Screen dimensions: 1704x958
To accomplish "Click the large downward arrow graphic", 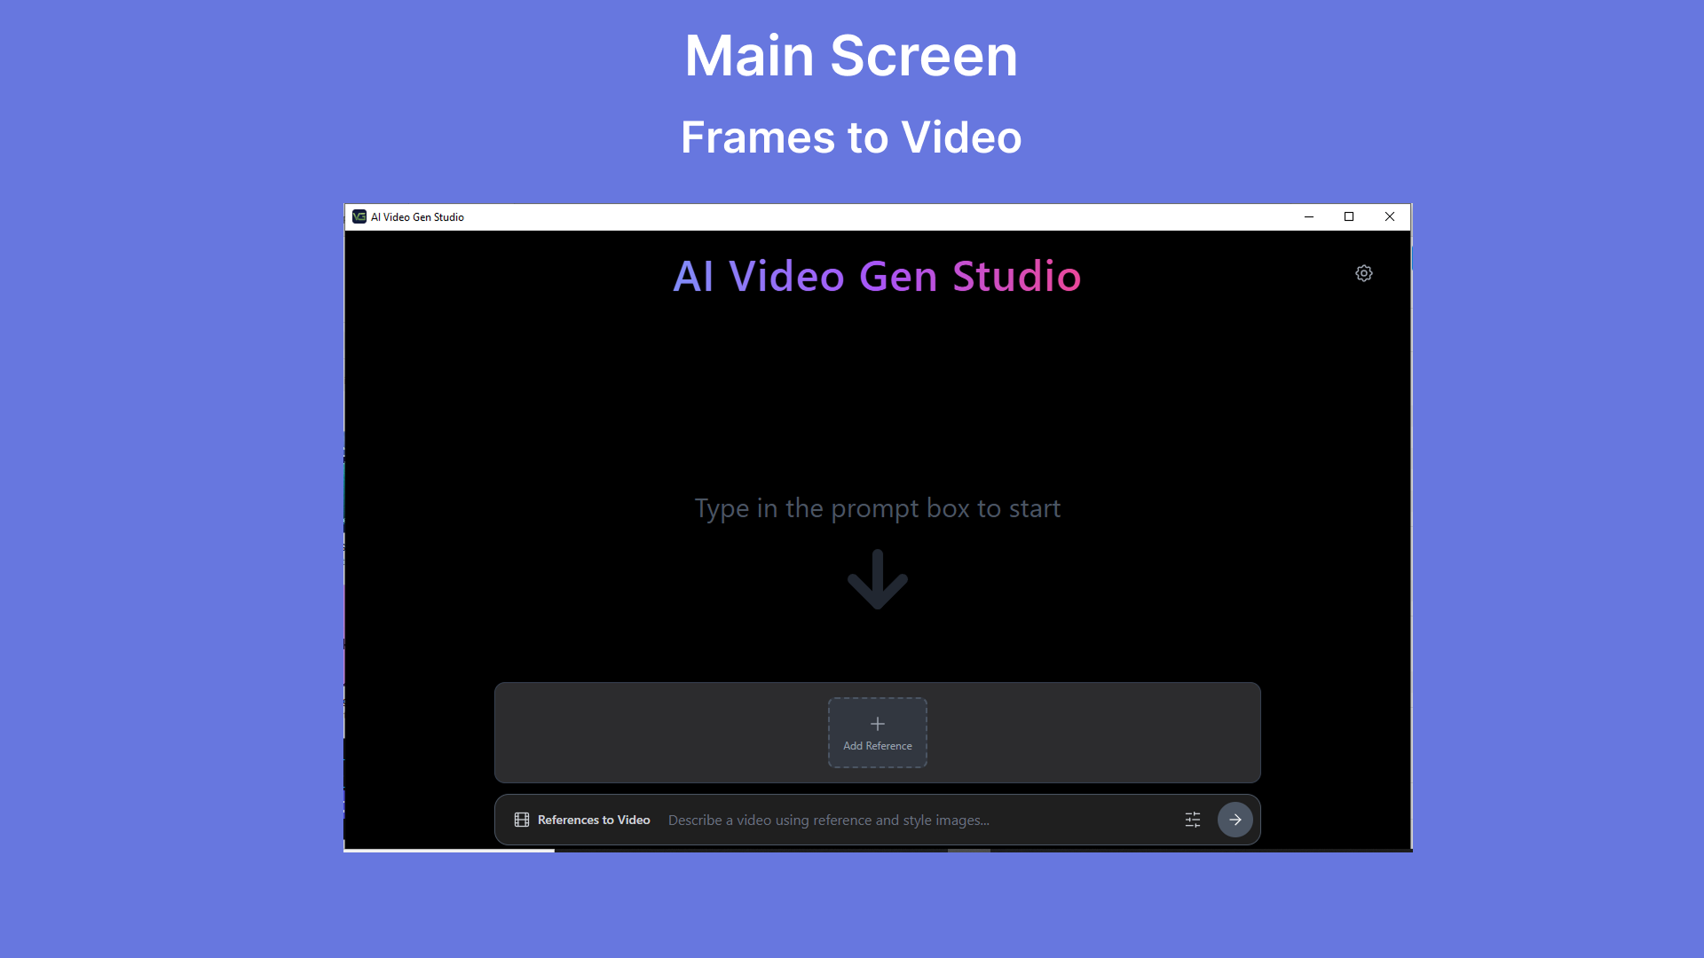I will [878, 579].
